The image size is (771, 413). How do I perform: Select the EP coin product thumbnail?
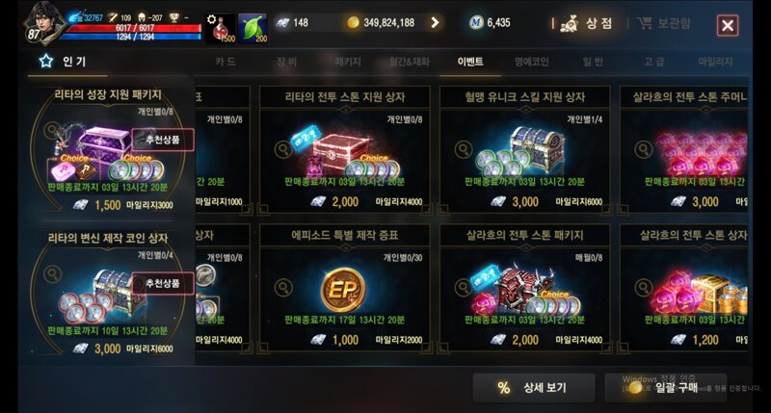[x=343, y=290]
